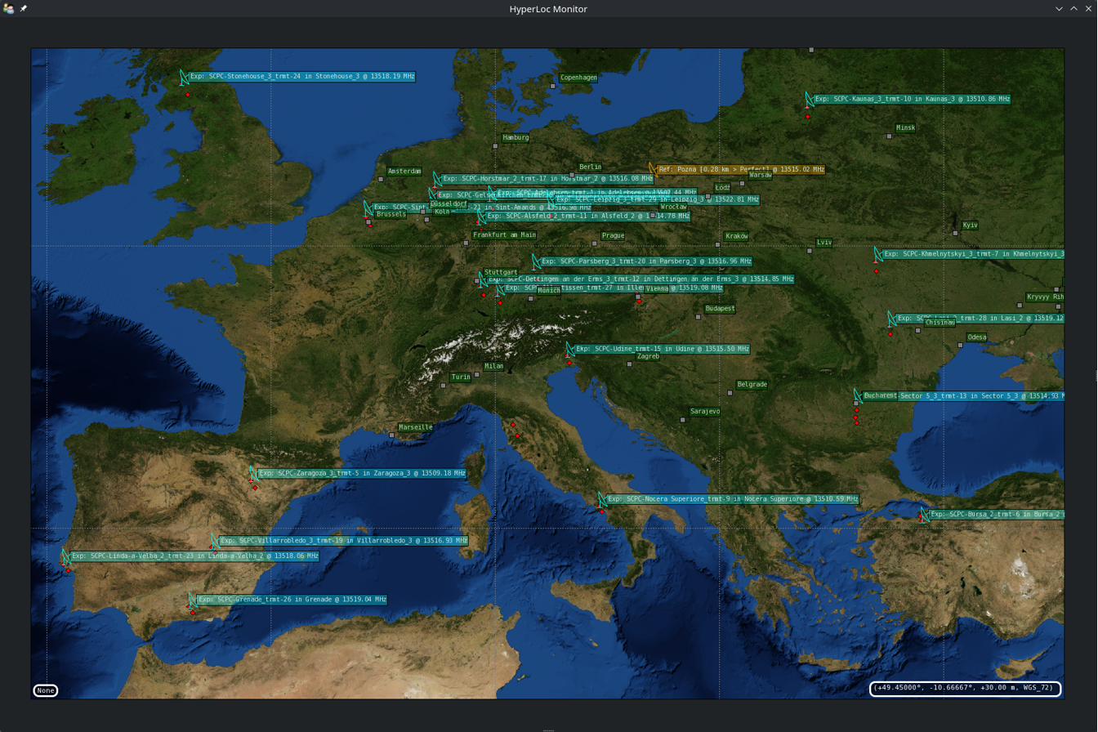Select the Khmelnytskyi_3 emitter label
Image resolution: width=1098 pixels, height=732 pixels.
[x=972, y=254]
